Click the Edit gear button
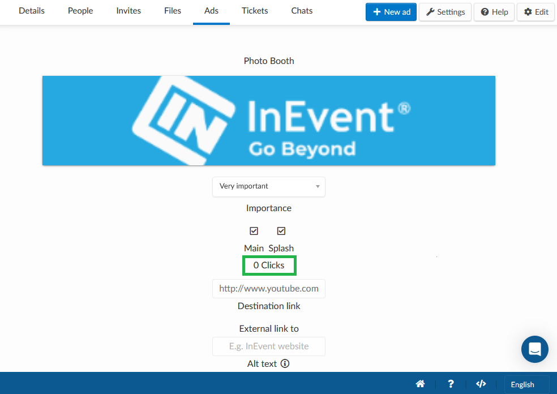The width and height of the screenshot is (557, 394). point(535,12)
